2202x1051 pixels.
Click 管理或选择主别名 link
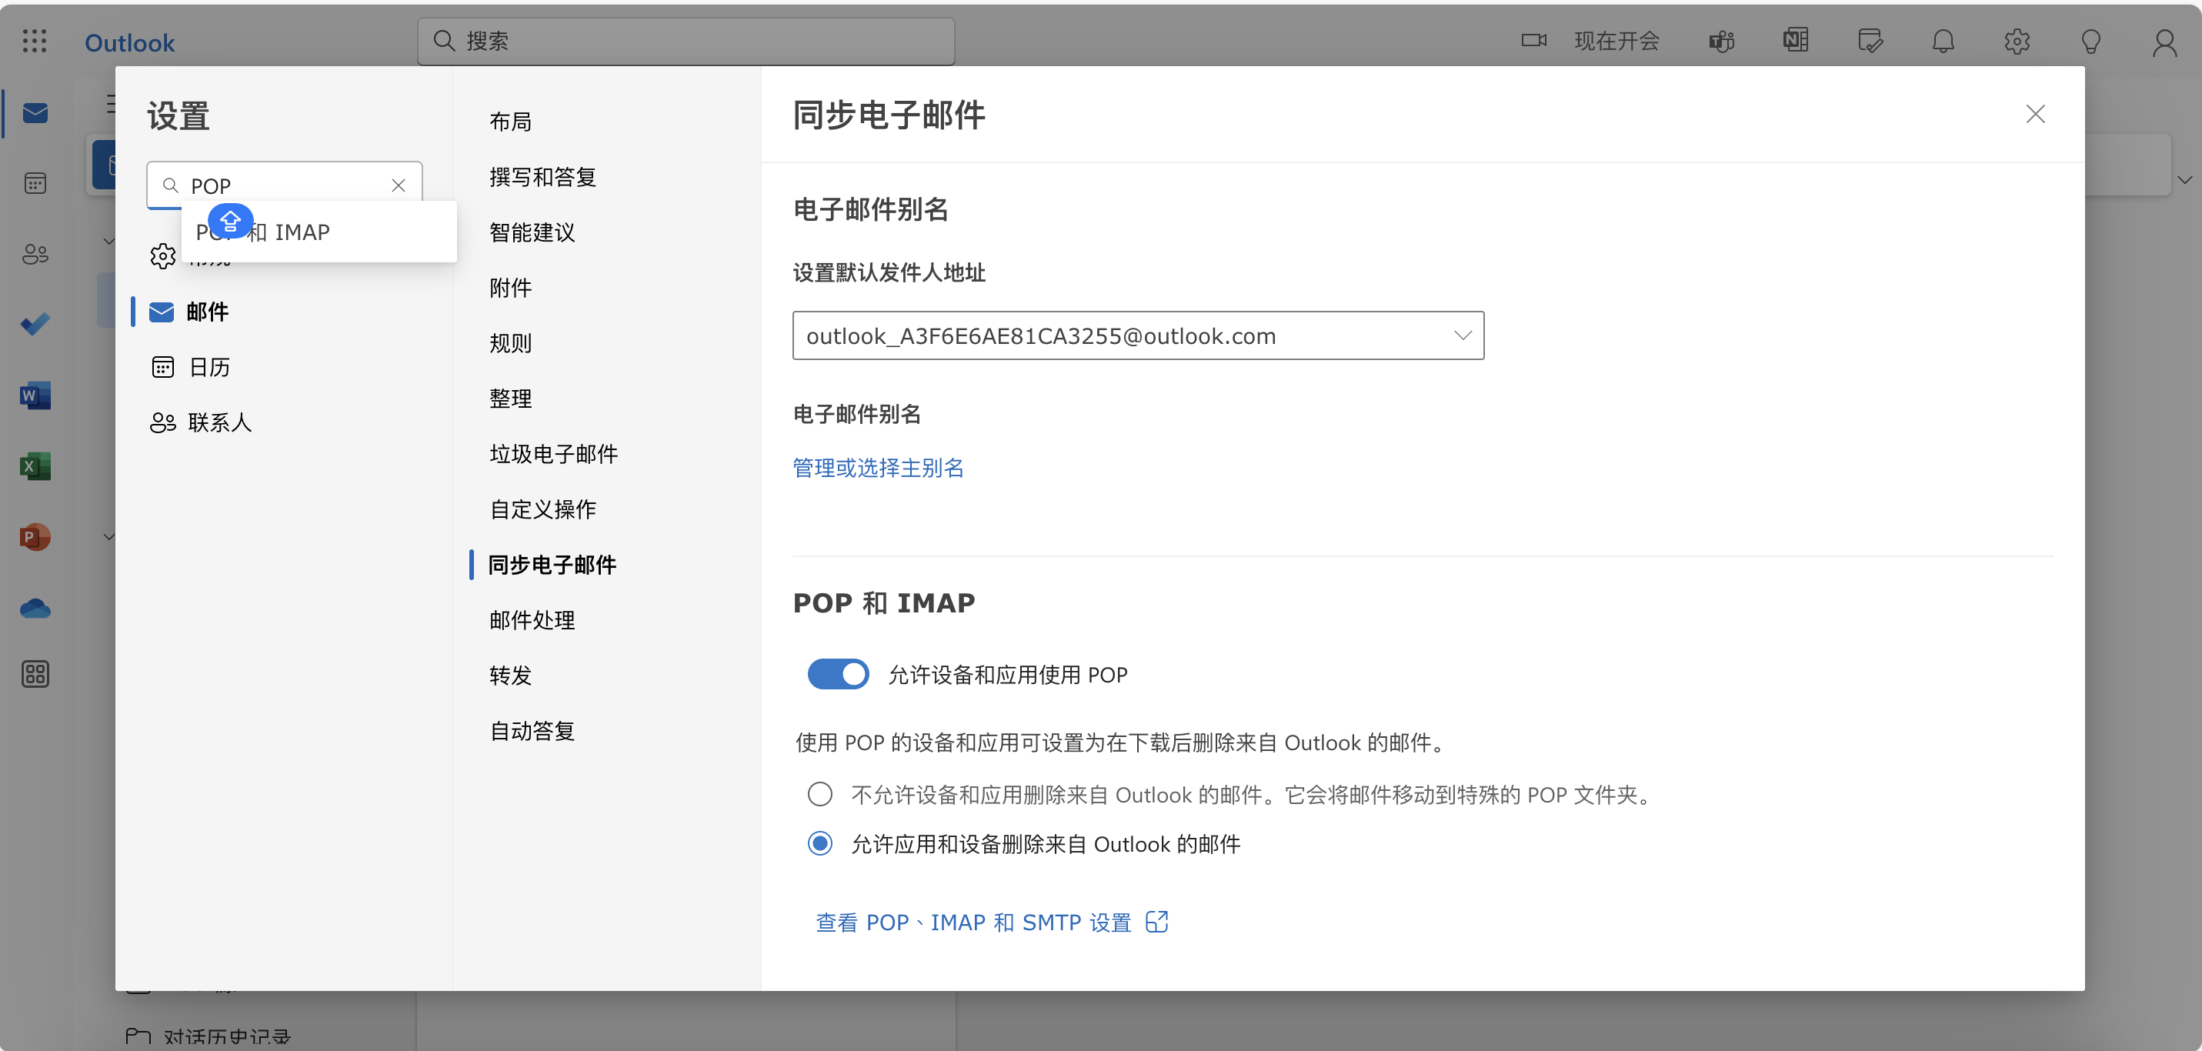pos(878,468)
